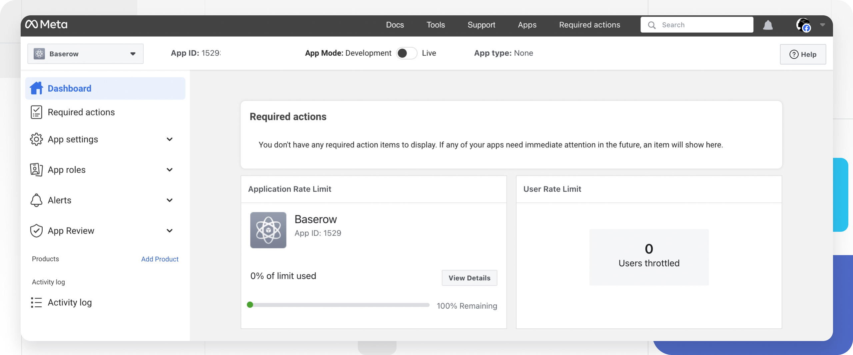Open notifications with the bell icon
This screenshot has height=355, width=853.
tap(768, 25)
